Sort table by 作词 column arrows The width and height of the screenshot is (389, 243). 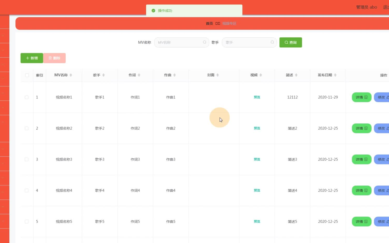point(139,75)
